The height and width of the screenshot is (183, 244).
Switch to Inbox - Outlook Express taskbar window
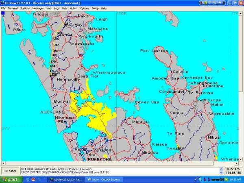(102, 179)
